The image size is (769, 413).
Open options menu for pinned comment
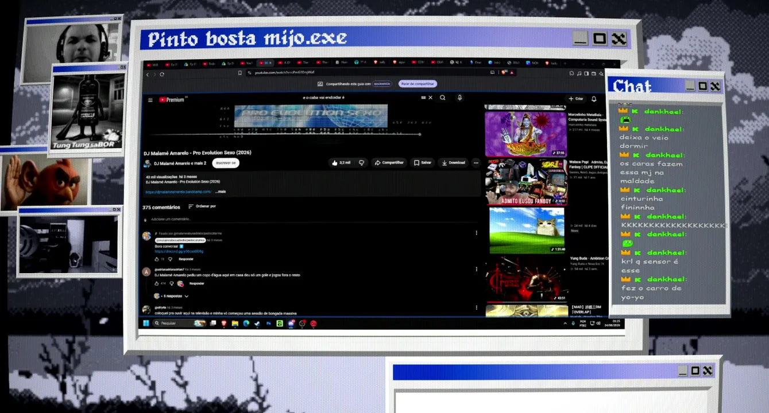tap(476, 233)
